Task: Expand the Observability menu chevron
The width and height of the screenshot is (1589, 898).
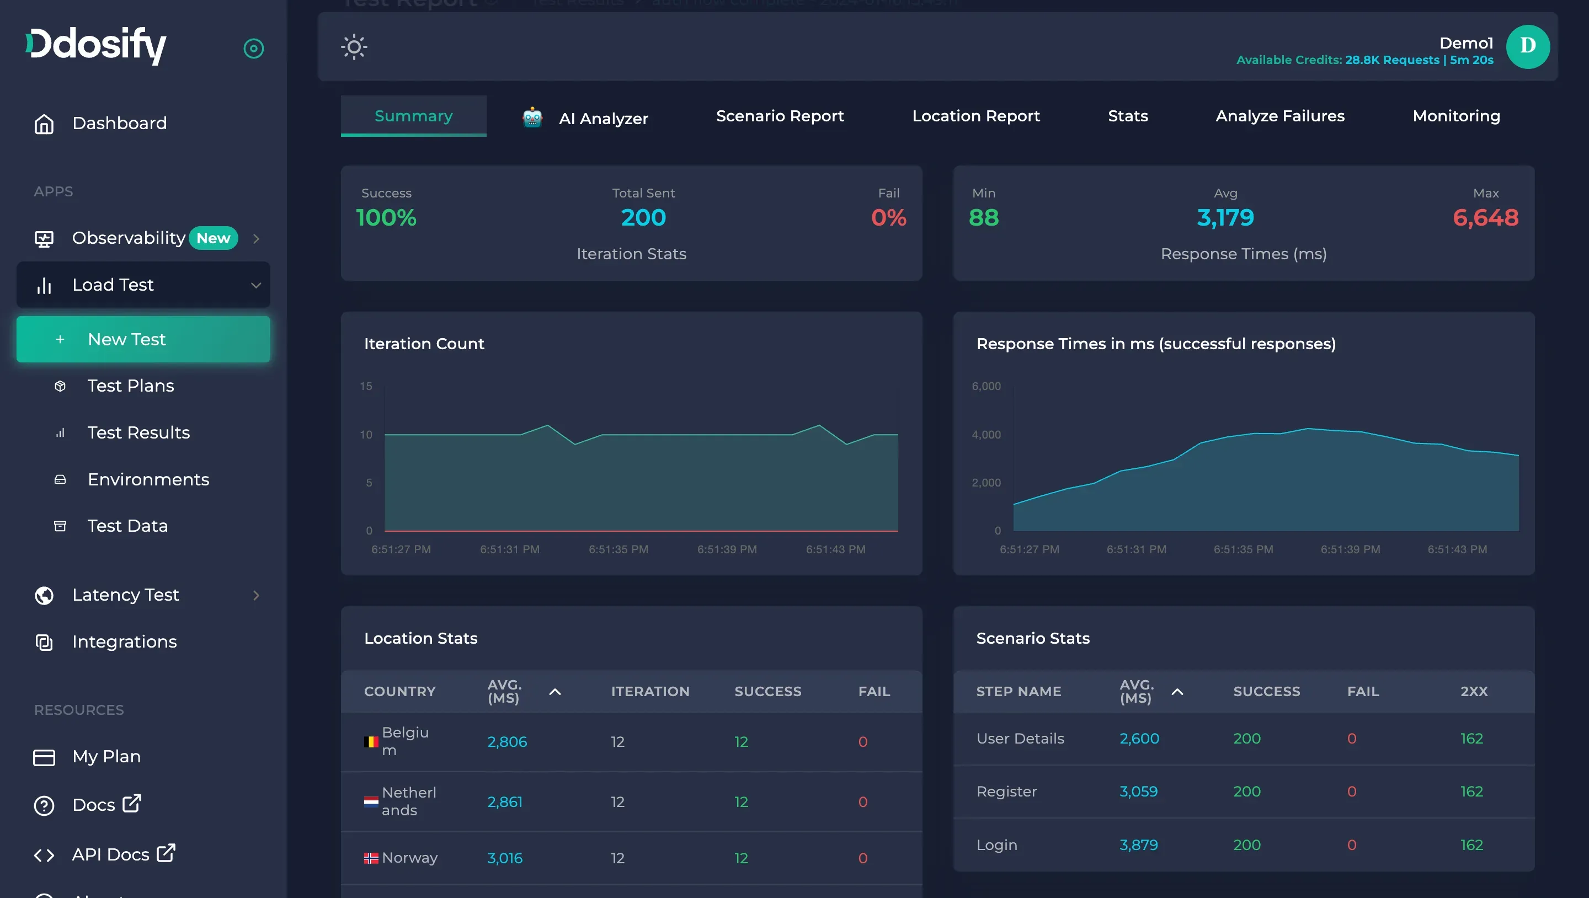Action: pos(256,239)
